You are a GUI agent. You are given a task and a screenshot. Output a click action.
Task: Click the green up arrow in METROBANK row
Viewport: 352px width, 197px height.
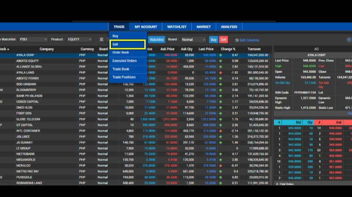[x=221, y=154]
